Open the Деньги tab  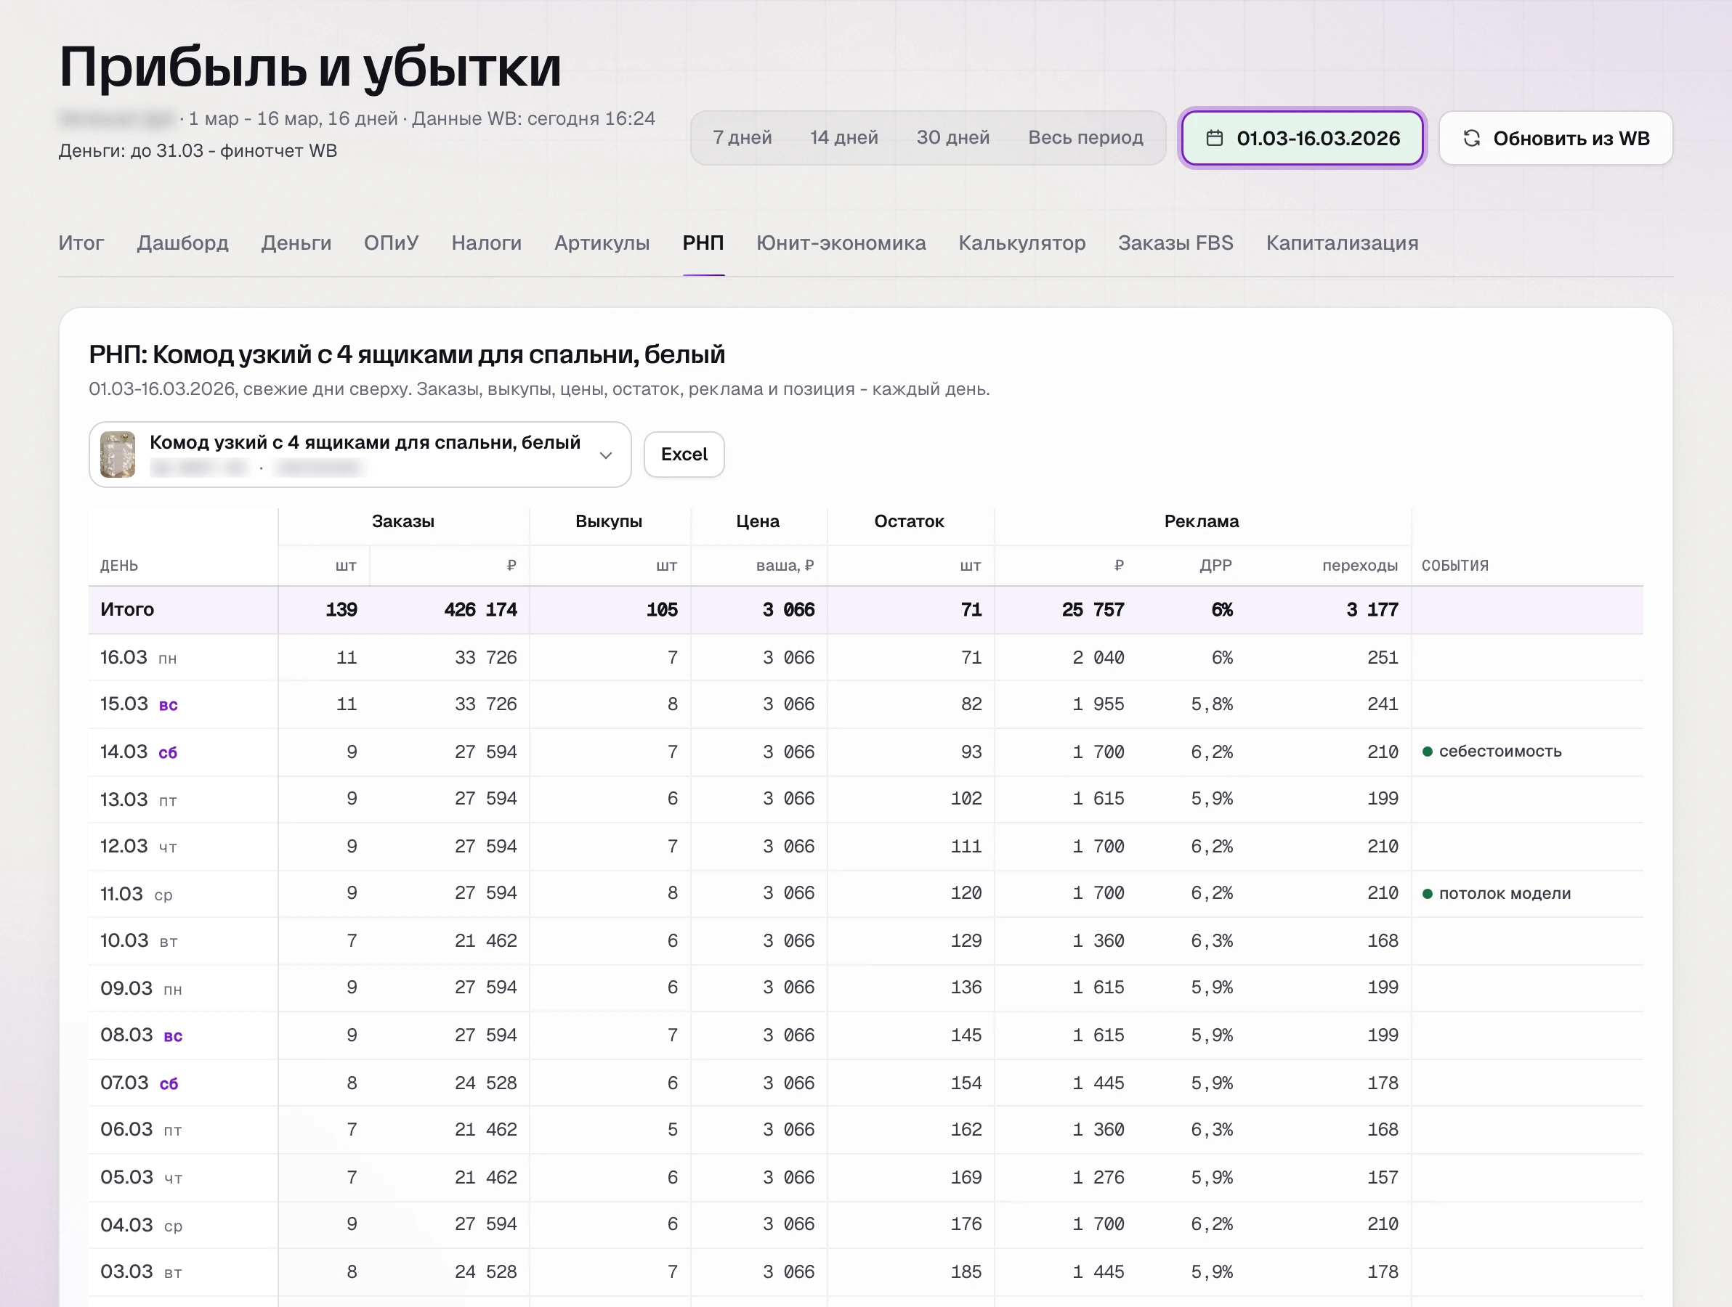pos(296,243)
